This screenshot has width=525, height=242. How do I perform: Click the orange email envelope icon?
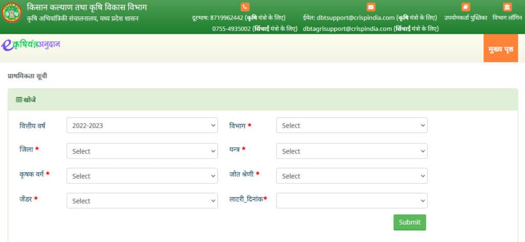[371, 7]
